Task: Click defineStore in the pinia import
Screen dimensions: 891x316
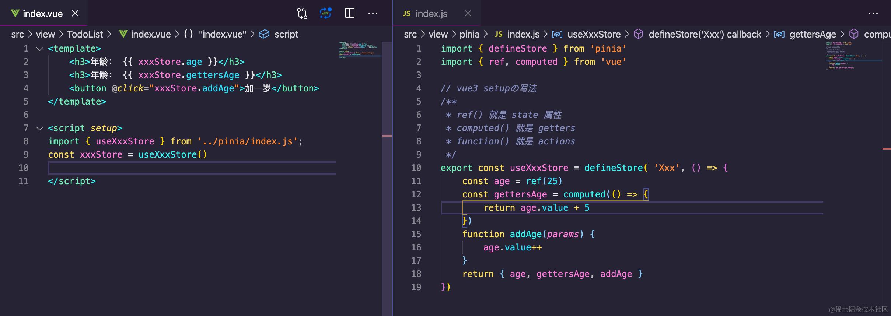Action: pyautogui.click(x=518, y=49)
